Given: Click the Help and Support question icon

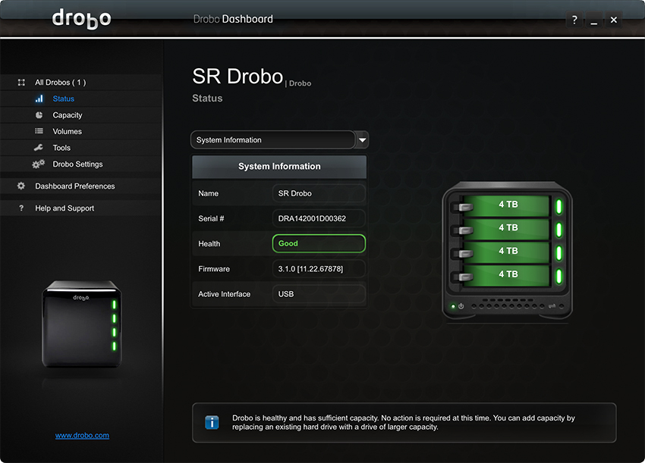Looking at the screenshot, I should pos(21,208).
